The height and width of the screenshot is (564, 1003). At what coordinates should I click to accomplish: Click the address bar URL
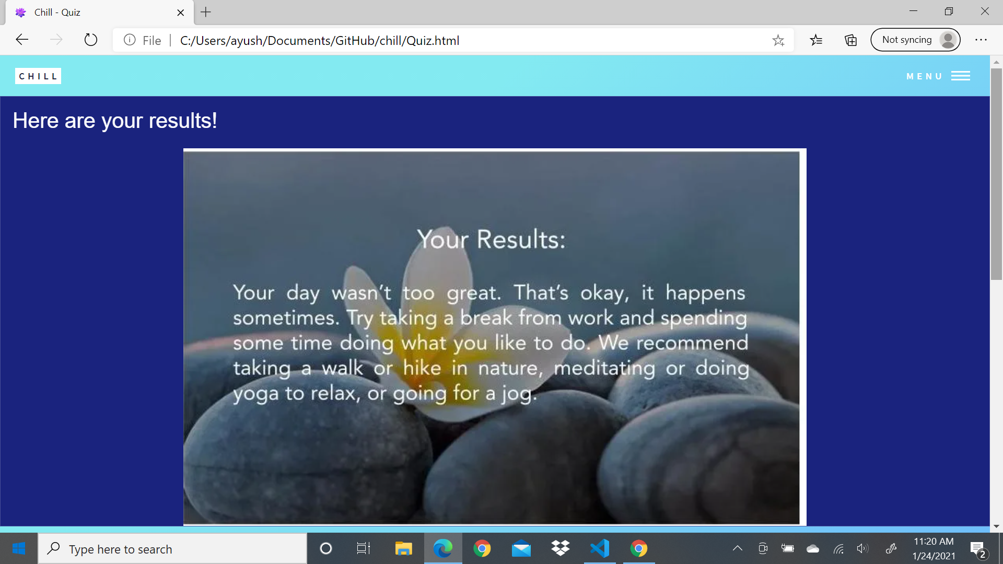(x=319, y=40)
